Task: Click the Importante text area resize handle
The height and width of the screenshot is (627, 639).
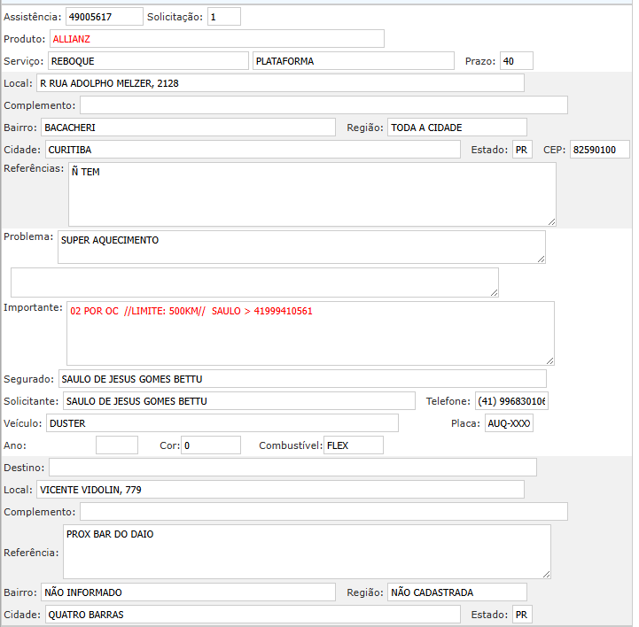Action: pyautogui.click(x=549, y=361)
